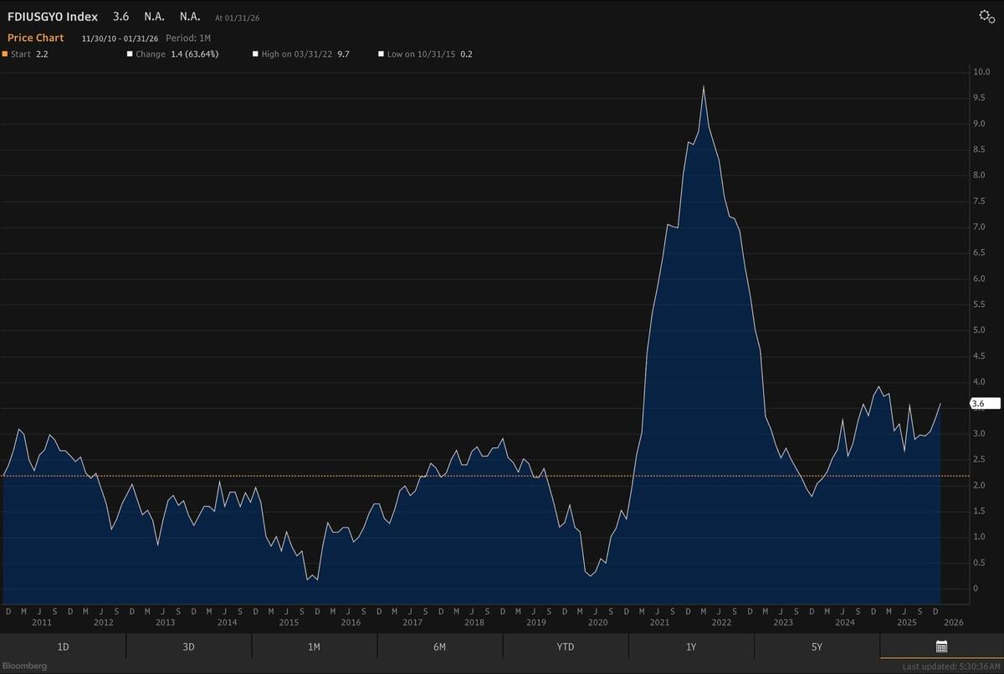This screenshot has width=1004, height=674.
Task: Open the chart settings gear icon
Action: coord(986,17)
